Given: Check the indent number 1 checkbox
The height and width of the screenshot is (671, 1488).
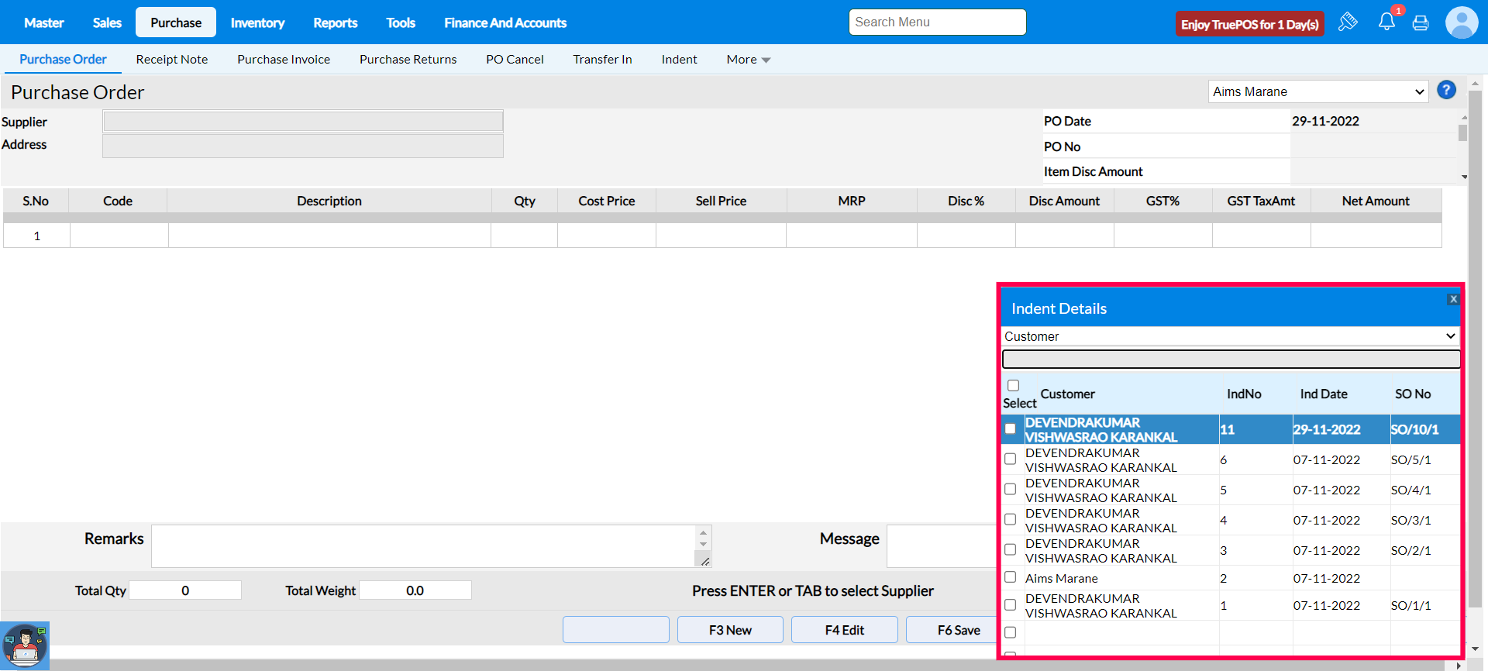Looking at the screenshot, I should point(1010,604).
